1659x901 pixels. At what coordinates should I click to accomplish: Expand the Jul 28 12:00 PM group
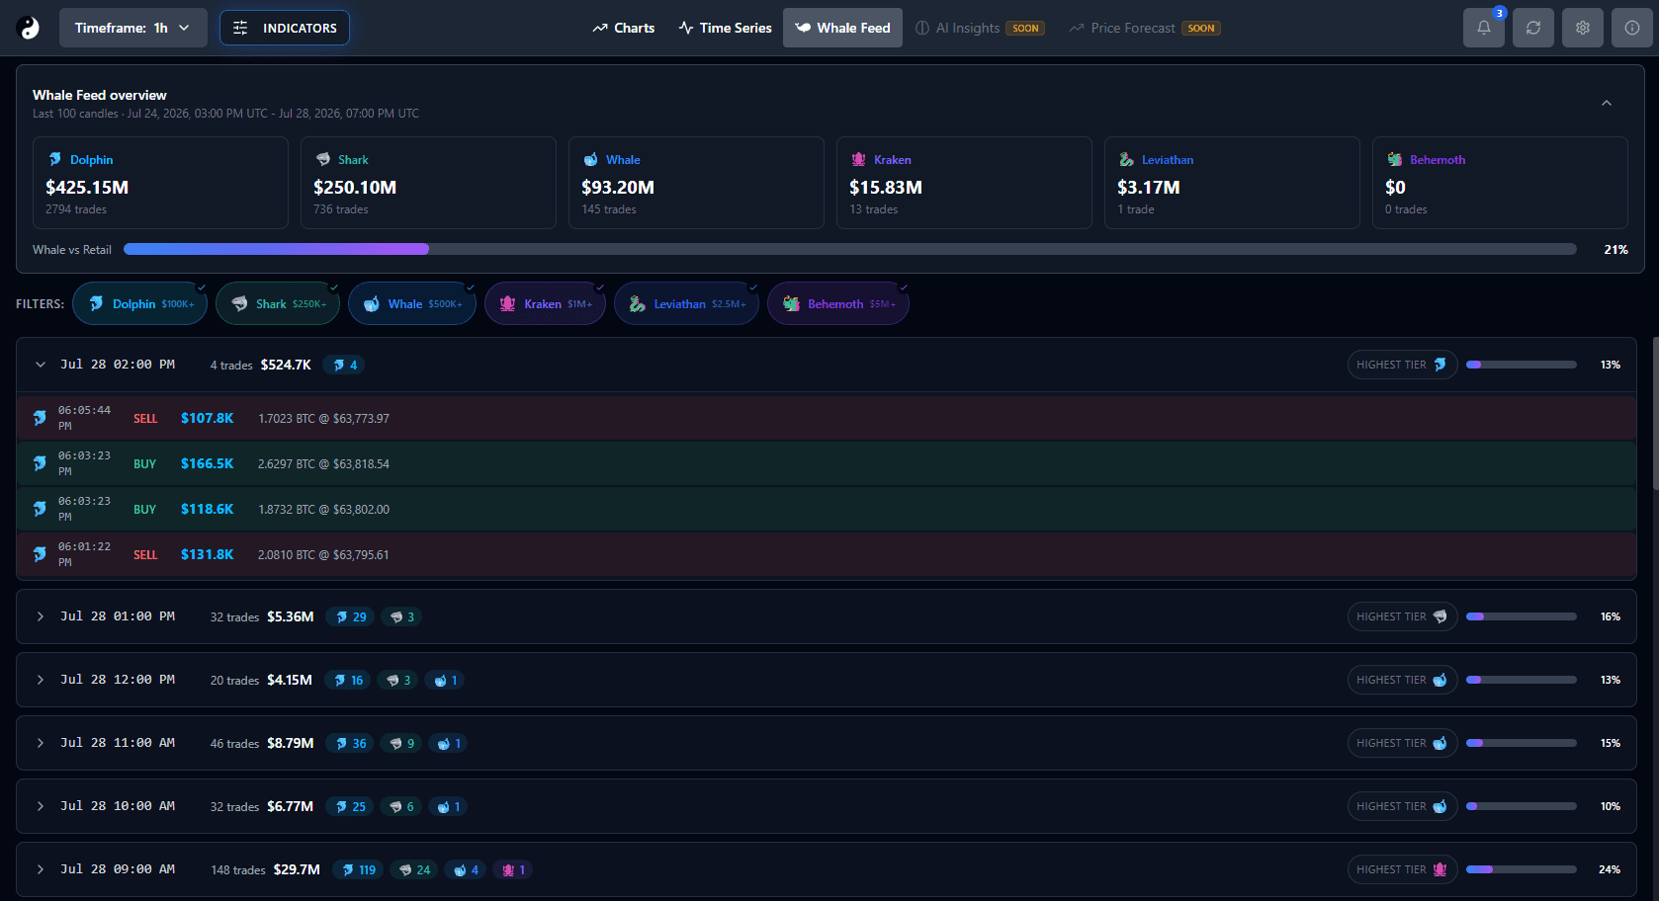click(x=41, y=680)
